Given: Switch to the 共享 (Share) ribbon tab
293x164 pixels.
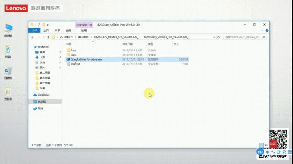Looking at the screenshot, I should click(57, 31).
